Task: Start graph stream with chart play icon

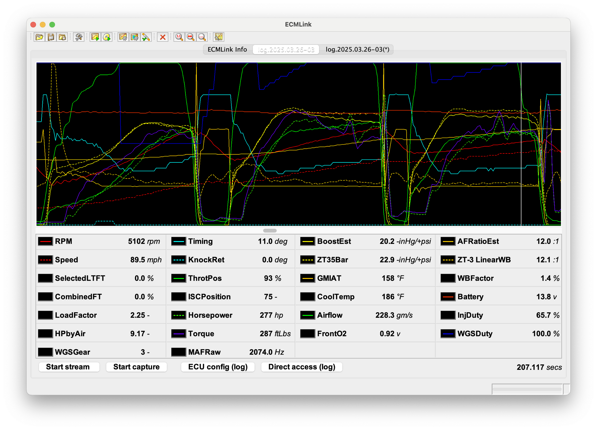Action: coord(95,37)
